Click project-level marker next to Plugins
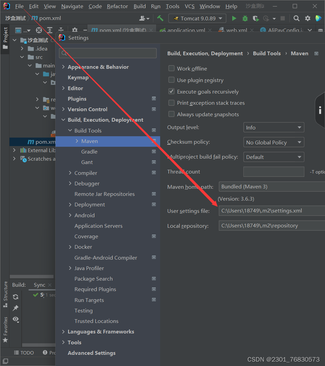The height and width of the screenshot is (366, 325). [x=154, y=99]
